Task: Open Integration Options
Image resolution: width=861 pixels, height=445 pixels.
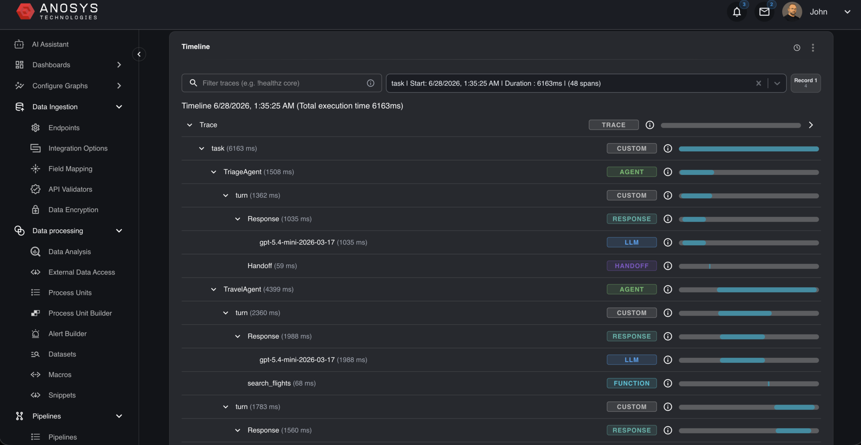Action: [78, 148]
